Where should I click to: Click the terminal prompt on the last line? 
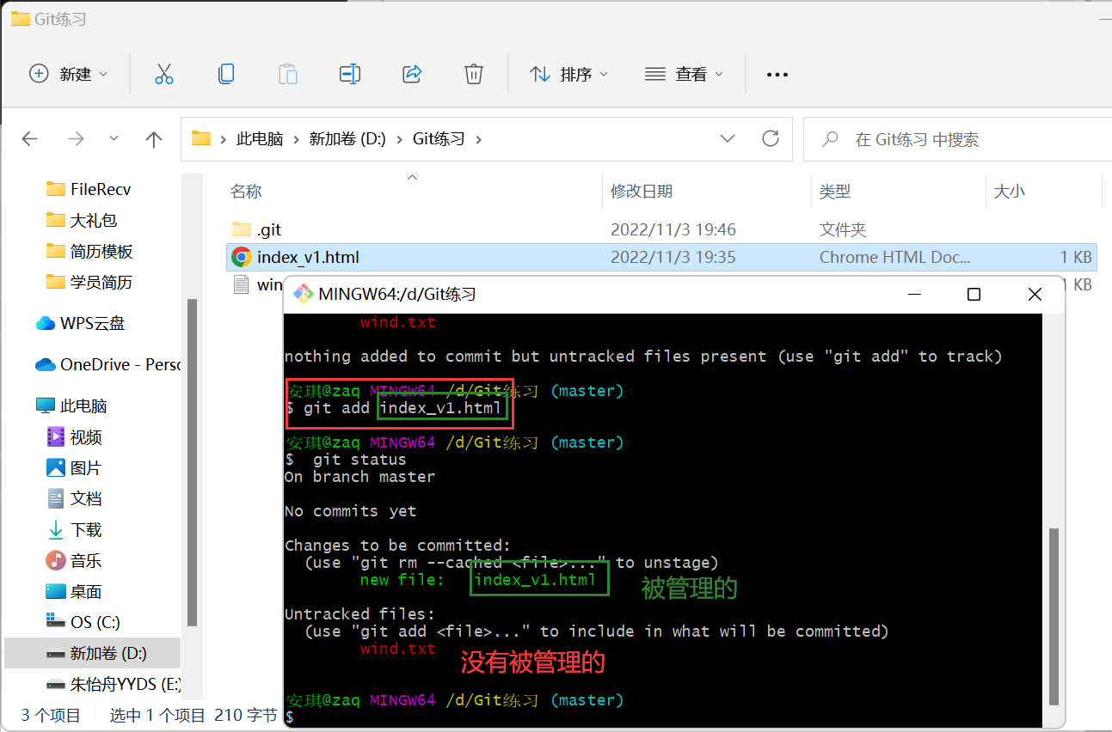click(290, 717)
